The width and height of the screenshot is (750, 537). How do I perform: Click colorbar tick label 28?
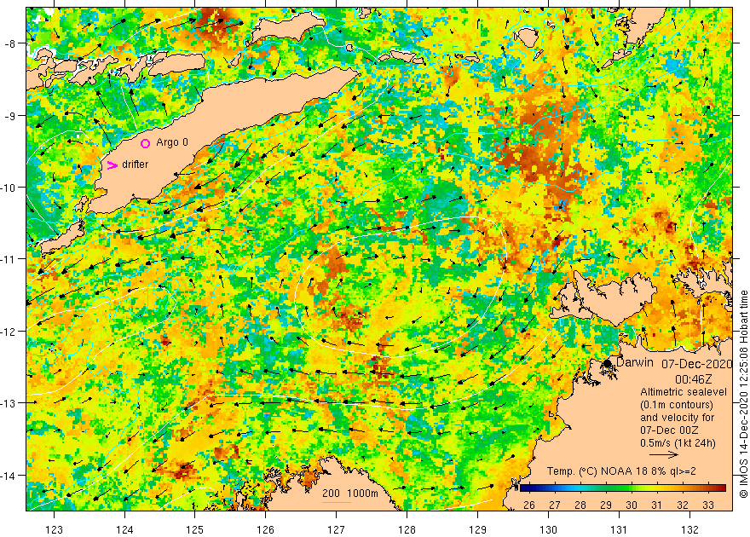pyautogui.click(x=580, y=505)
